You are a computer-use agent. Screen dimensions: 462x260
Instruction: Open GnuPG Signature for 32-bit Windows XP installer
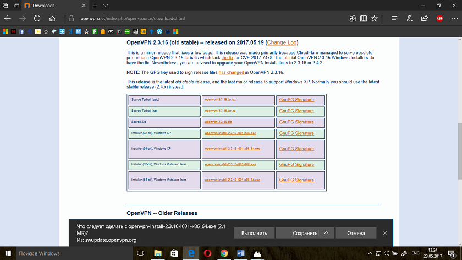tap(296, 133)
